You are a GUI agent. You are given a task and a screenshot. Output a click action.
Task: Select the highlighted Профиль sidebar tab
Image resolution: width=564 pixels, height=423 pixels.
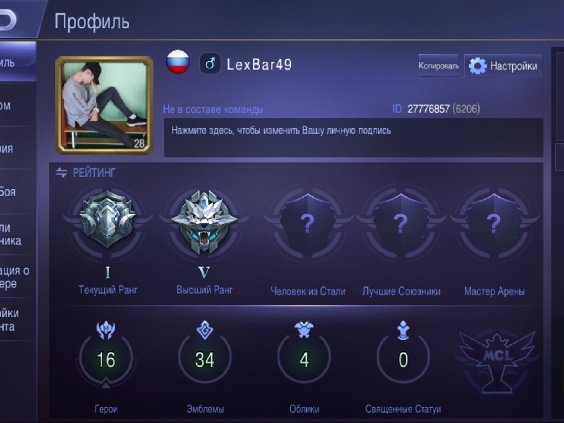click(18, 62)
